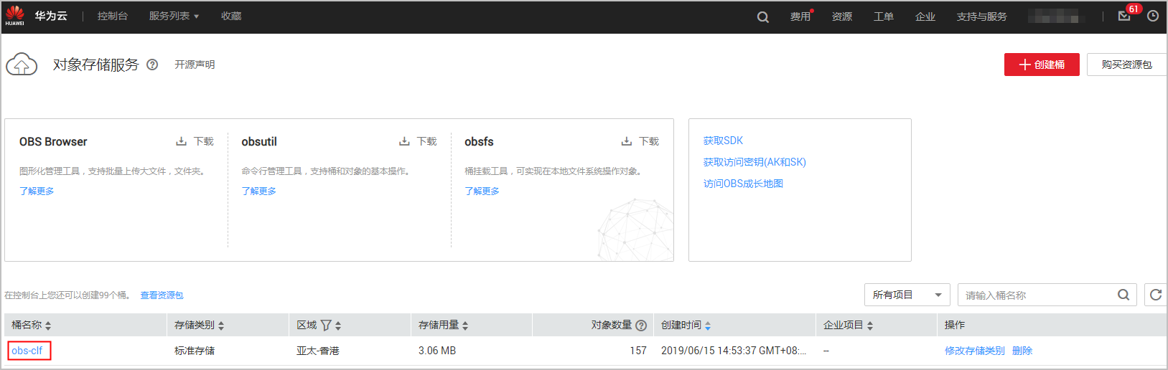
Task: Download OBS Browser tool
Action: point(195,141)
